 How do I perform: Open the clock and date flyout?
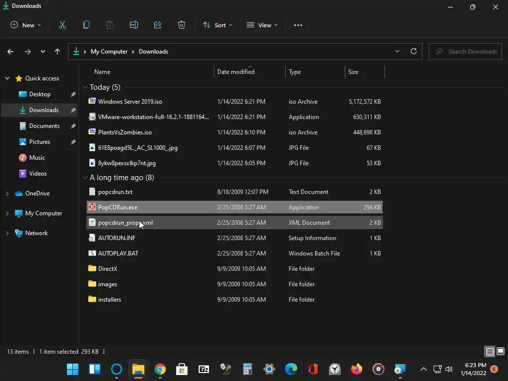pos(473,369)
